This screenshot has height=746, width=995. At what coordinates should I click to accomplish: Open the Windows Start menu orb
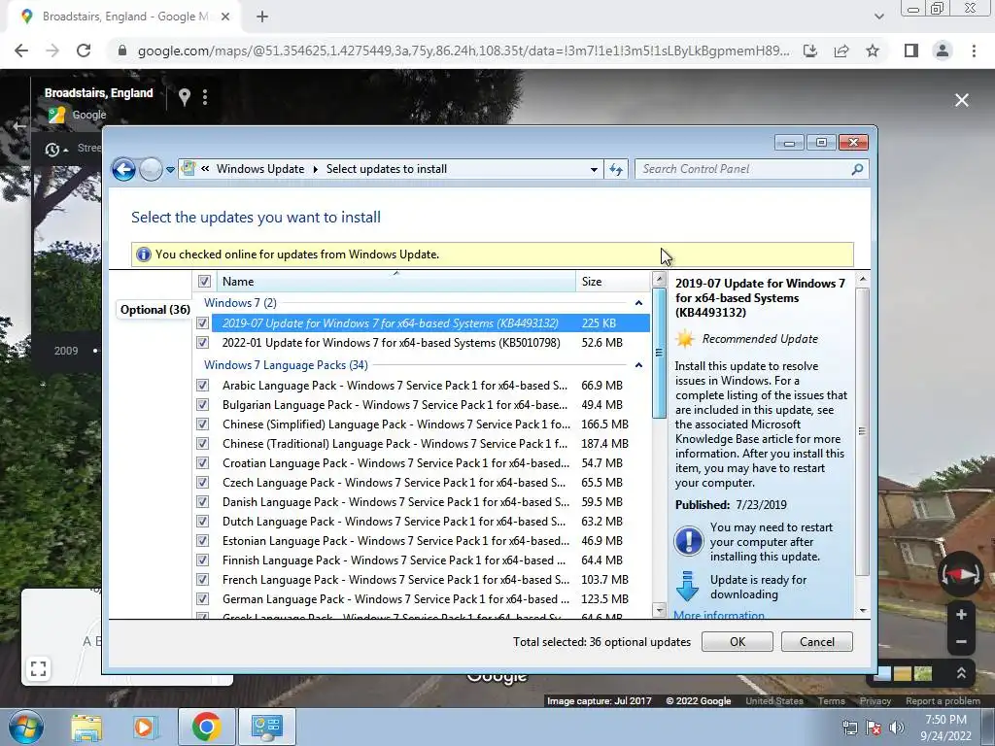pos(25,727)
